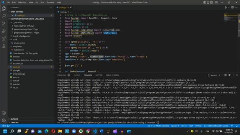Open Opera browser from the taskbar
The image size is (240, 135).
(x=53, y=131)
